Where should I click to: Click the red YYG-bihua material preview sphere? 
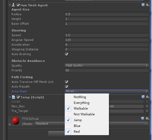(15, 121)
